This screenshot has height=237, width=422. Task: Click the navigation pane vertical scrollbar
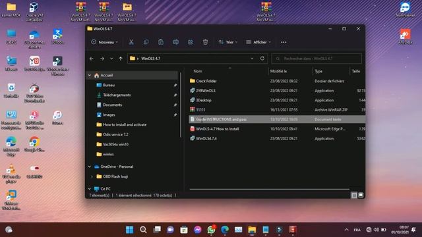(x=180, y=105)
